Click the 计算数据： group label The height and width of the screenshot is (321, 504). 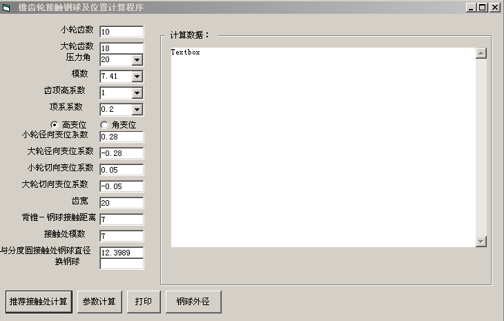coord(190,35)
